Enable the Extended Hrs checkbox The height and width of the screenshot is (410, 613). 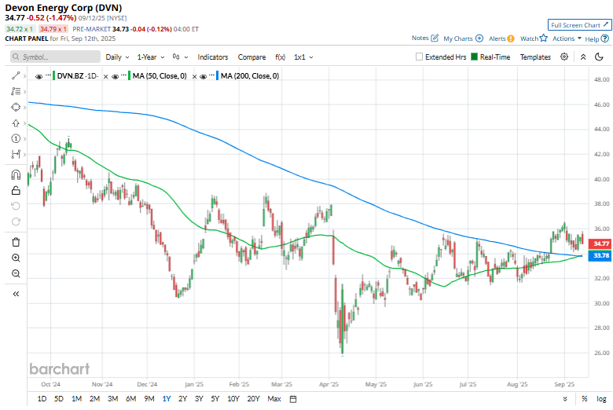419,57
